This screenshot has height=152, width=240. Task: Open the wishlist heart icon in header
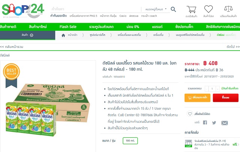click(x=208, y=9)
